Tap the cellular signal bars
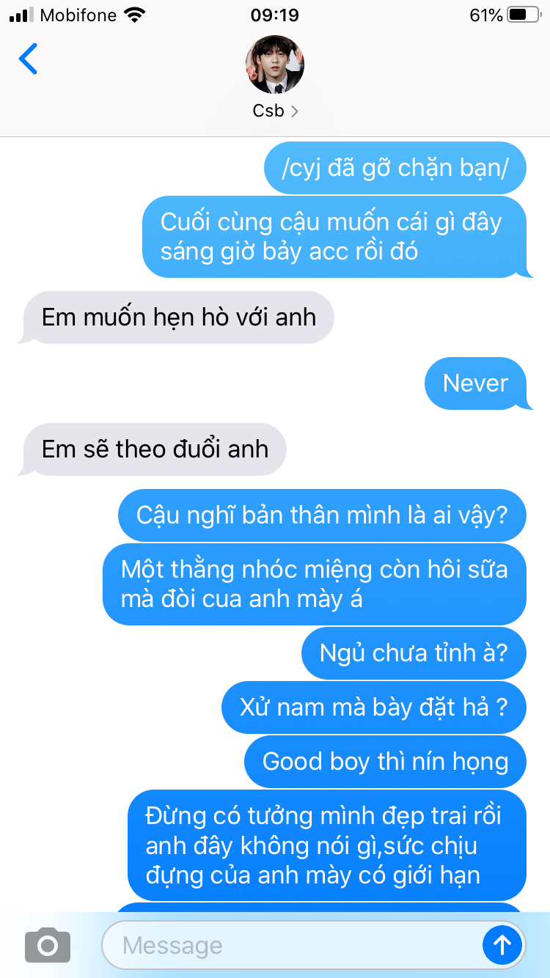 tap(22, 15)
